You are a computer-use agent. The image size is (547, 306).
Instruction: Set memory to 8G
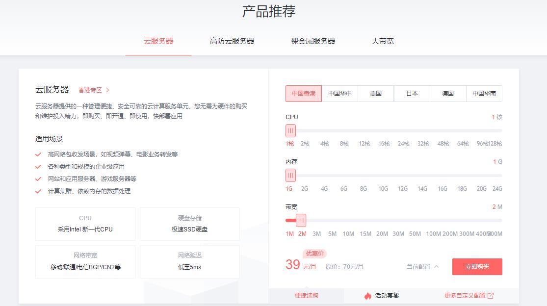coord(363,188)
